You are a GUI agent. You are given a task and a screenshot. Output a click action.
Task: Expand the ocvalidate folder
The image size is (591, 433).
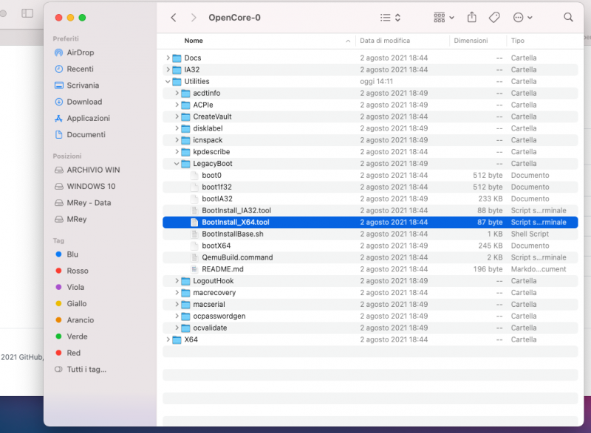(x=177, y=328)
